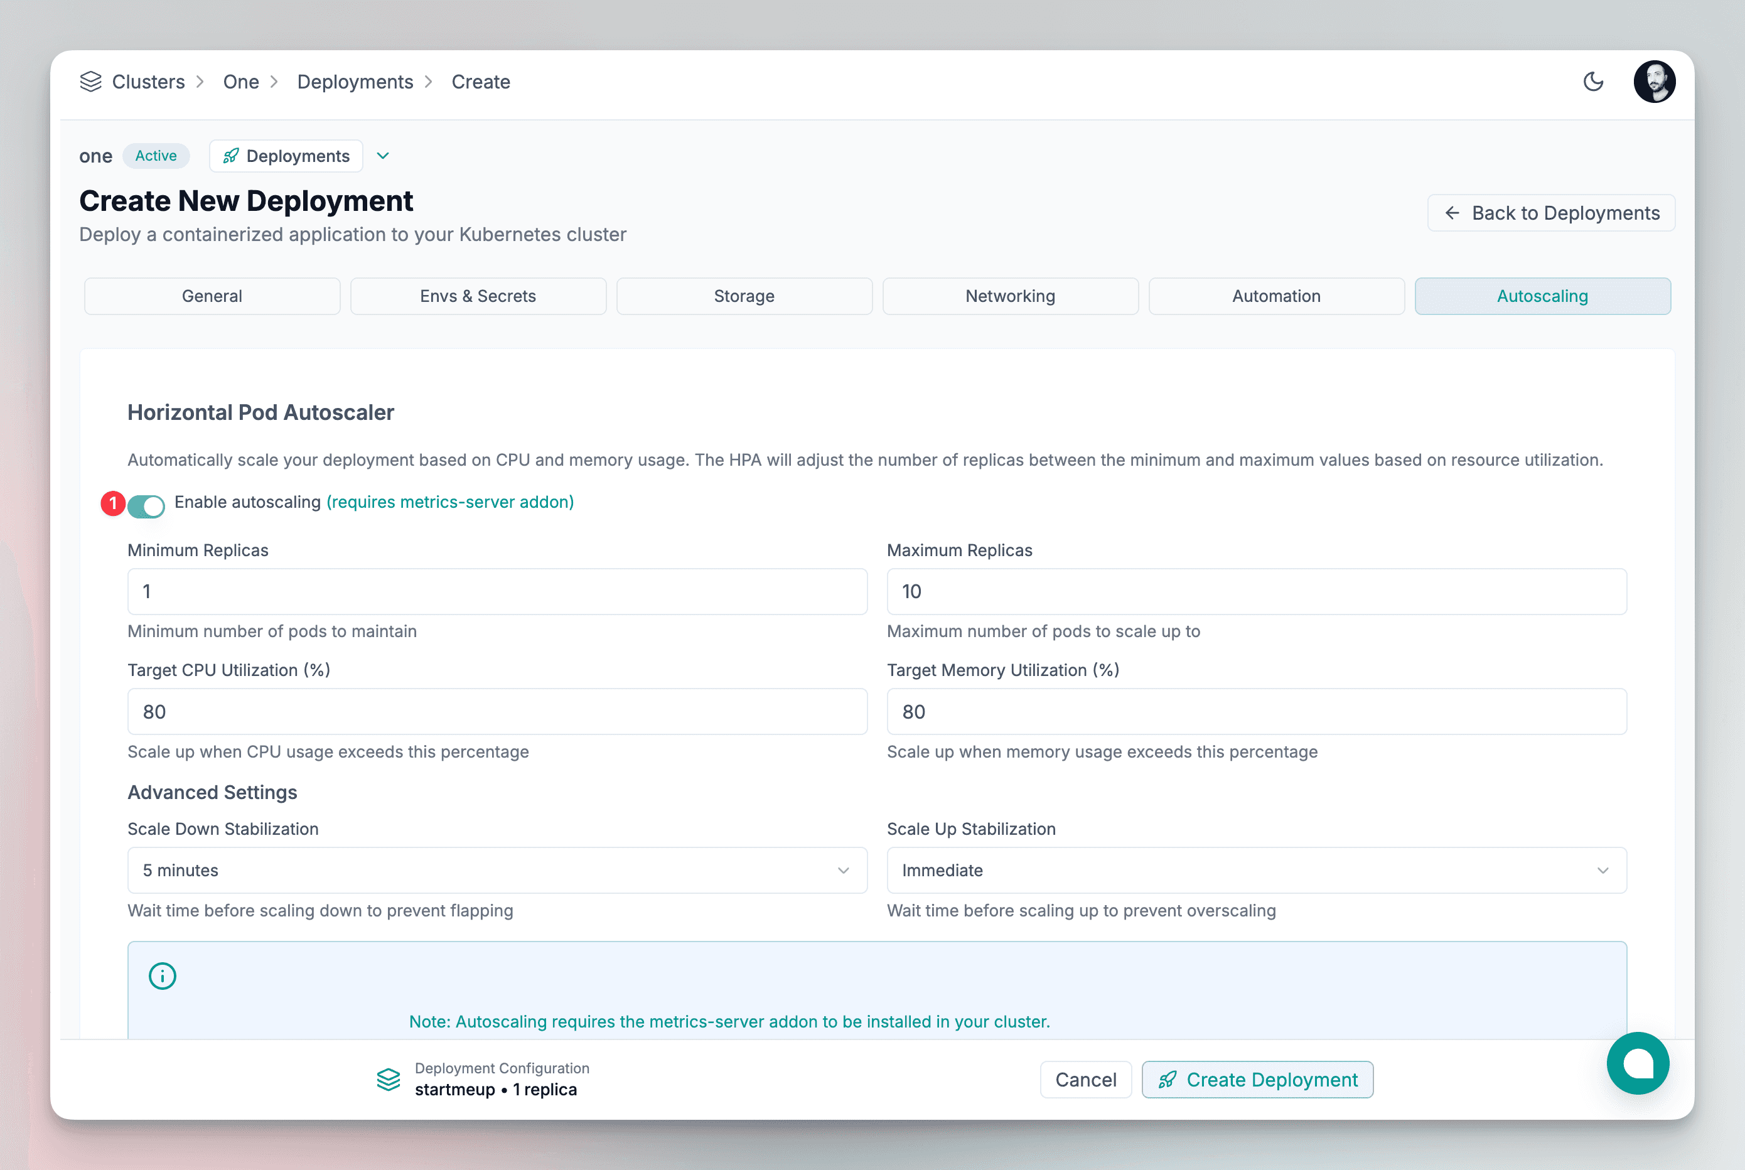Focus the Target CPU Utilization field
The width and height of the screenshot is (1745, 1170).
coord(497,712)
